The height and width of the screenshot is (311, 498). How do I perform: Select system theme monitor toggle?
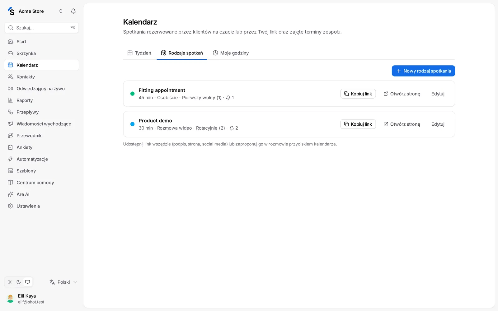(x=28, y=282)
